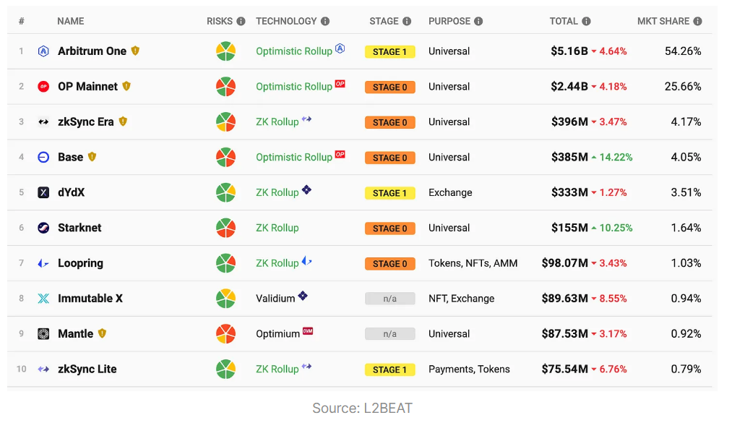Click the Starknet project logo icon

pyautogui.click(x=43, y=228)
